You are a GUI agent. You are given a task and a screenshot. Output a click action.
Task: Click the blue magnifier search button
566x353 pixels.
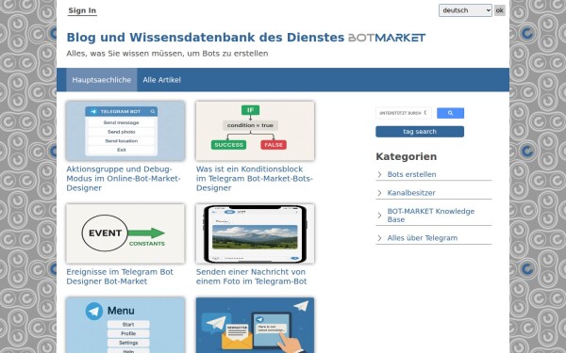click(x=450, y=113)
